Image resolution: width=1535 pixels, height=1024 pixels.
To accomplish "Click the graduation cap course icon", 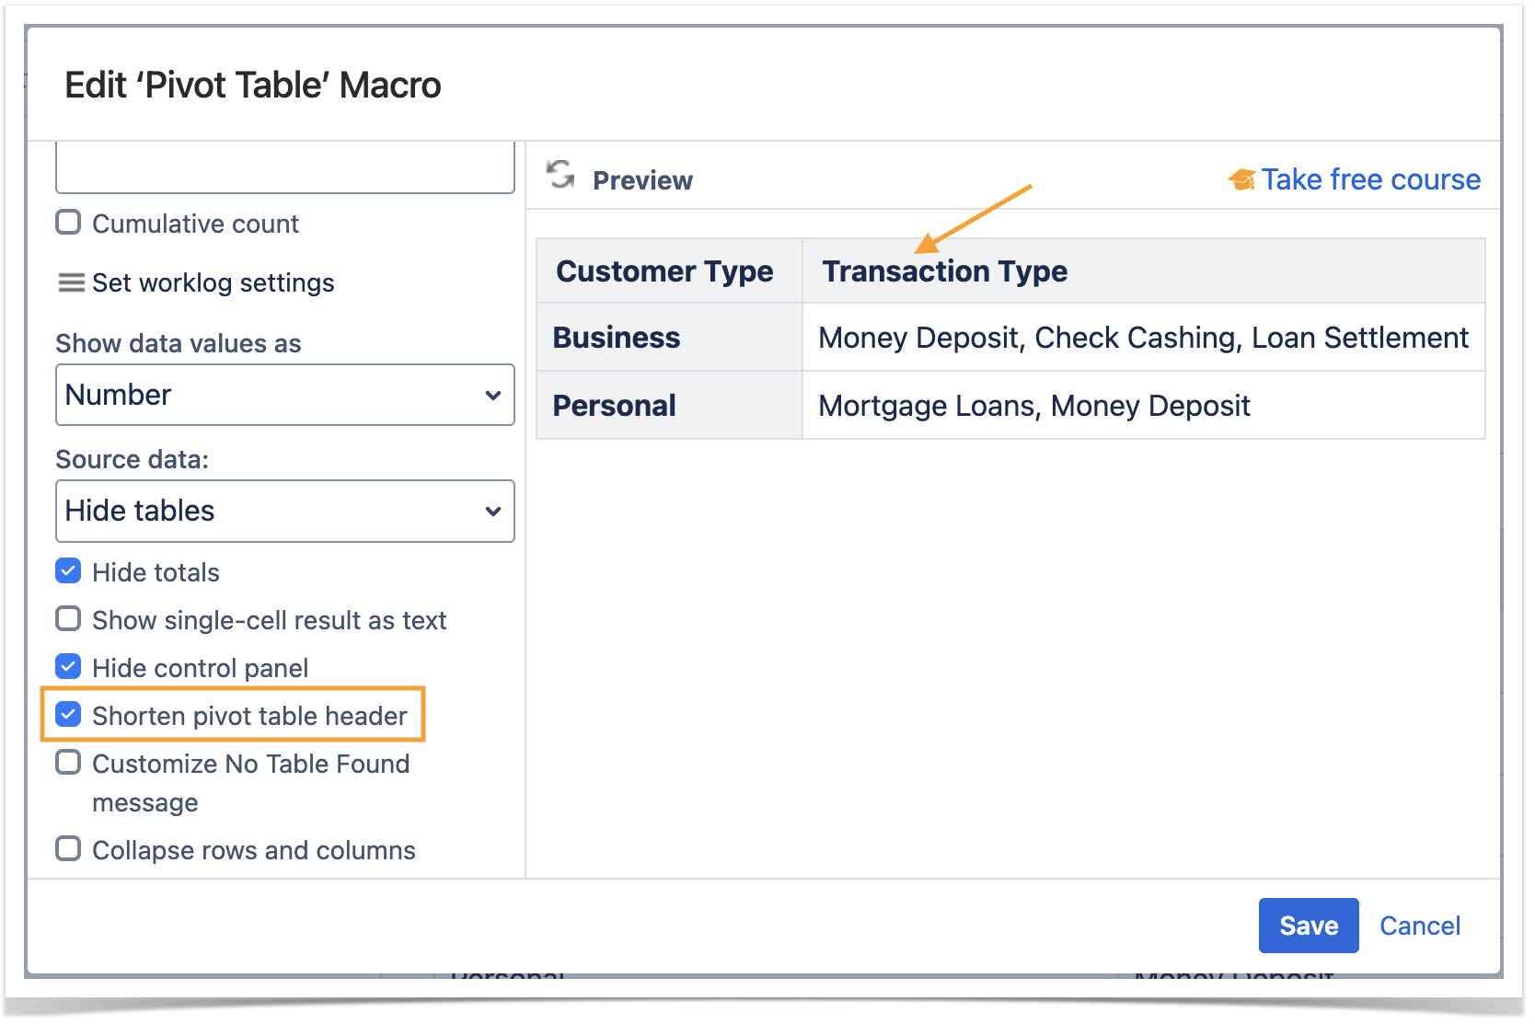I will 1241,179.
